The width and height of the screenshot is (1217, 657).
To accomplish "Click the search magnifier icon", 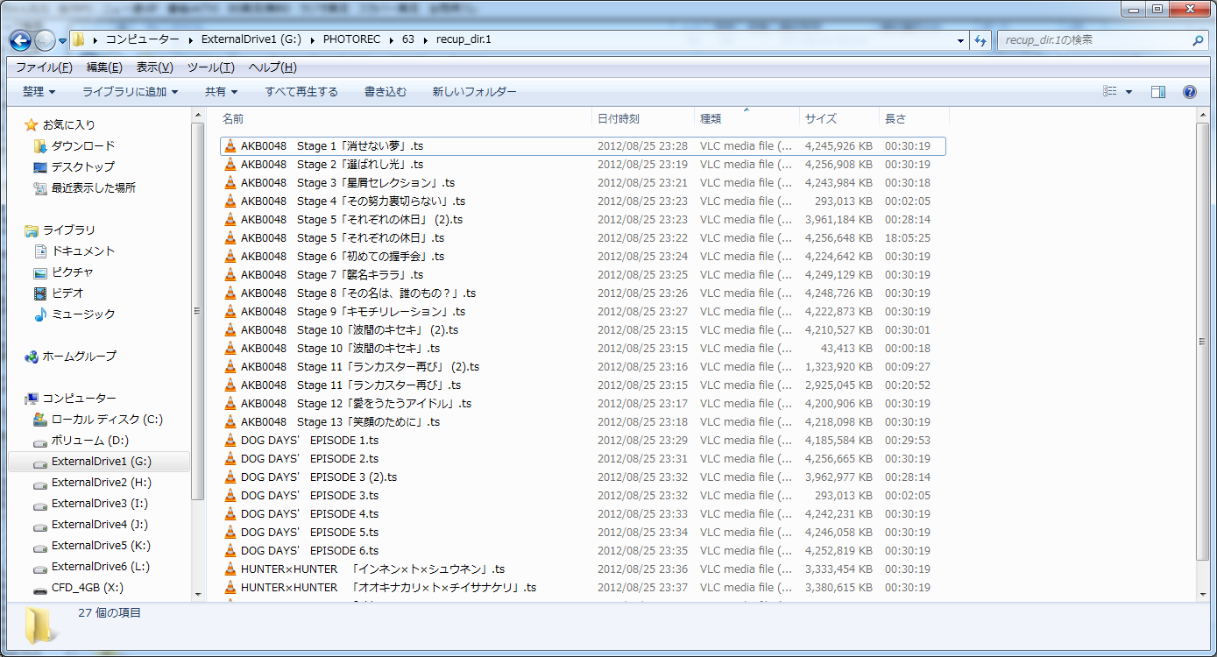I will tap(1198, 40).
